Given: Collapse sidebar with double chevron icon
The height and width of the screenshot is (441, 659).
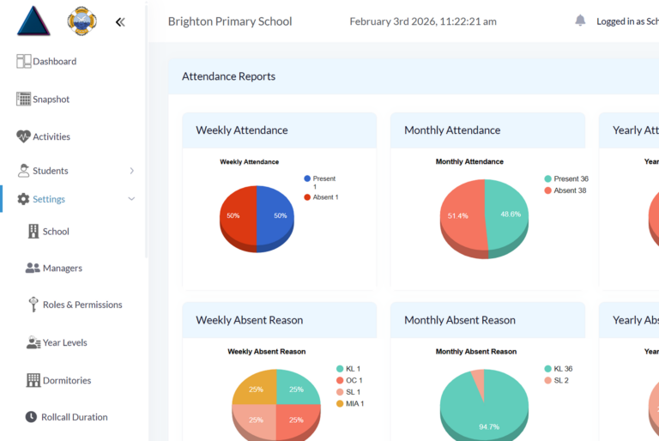Looking at the screenshot, I should pyautogui.click(x=120, y=22).
